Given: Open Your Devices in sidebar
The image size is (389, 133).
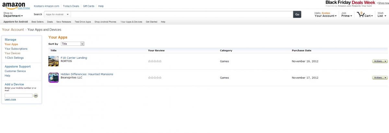Looking at the screenshot, I should 12,53.
